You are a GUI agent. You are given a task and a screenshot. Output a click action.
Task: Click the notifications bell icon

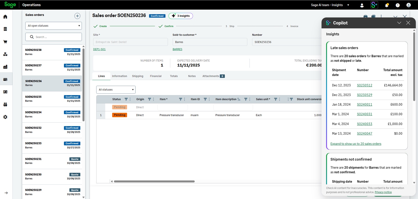pos(387,5)
